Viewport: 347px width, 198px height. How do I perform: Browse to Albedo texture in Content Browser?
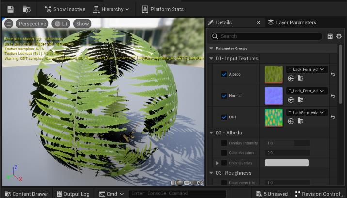(x=300, y=78)
